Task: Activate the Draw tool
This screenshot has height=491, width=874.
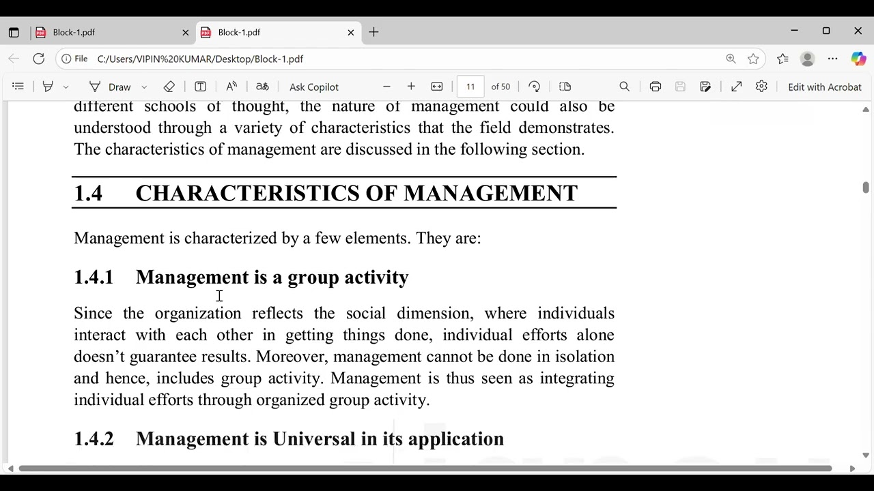Action: coord(110,87)
